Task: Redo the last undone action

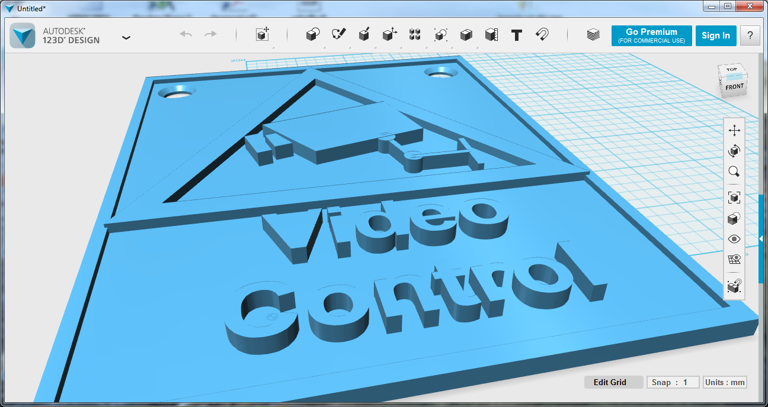Action: [210, 34]
